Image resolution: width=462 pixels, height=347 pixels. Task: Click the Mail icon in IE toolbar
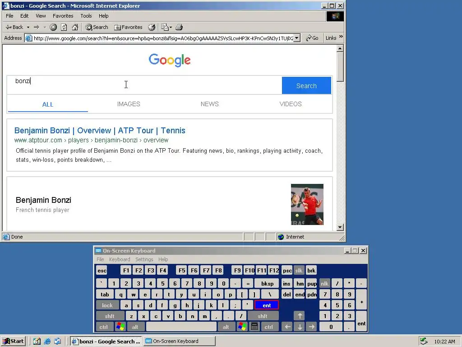tap(165, 27)
